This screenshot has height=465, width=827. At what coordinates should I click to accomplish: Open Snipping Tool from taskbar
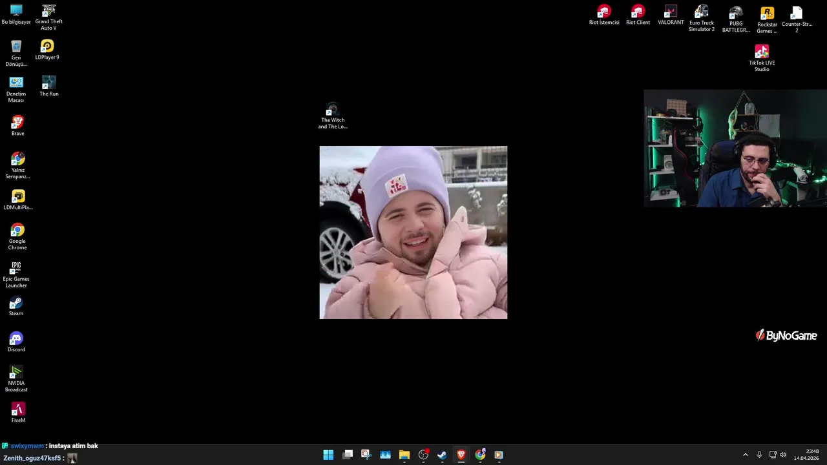coord(366,455)
